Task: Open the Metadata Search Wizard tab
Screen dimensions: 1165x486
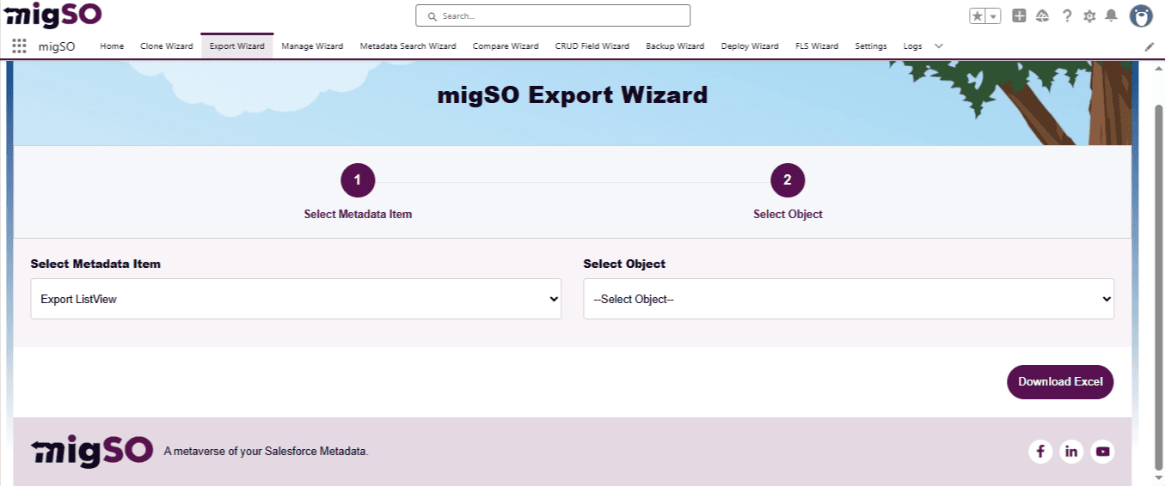Action: pyautogui.click(x=408, y=46)
